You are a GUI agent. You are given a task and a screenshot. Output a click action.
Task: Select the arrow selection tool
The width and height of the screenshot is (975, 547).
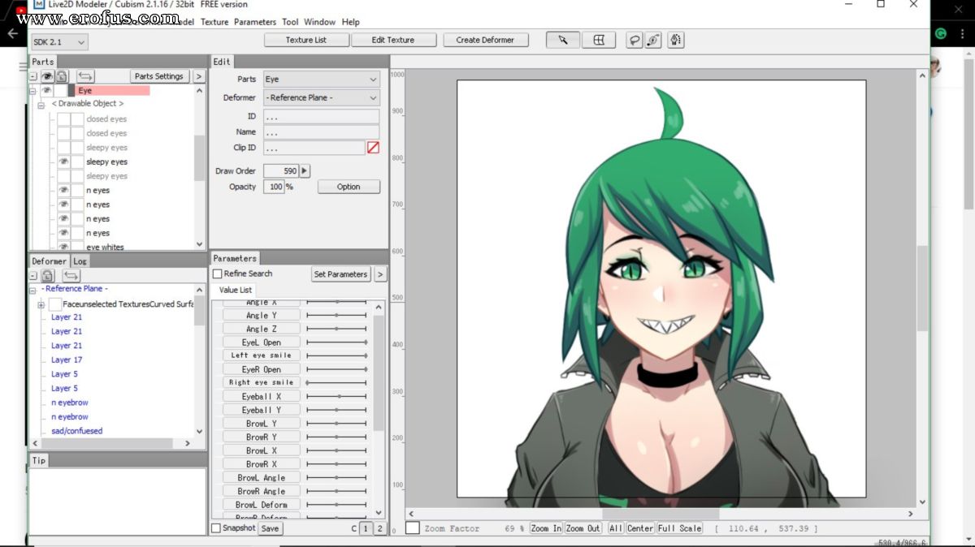pos(562,40)
